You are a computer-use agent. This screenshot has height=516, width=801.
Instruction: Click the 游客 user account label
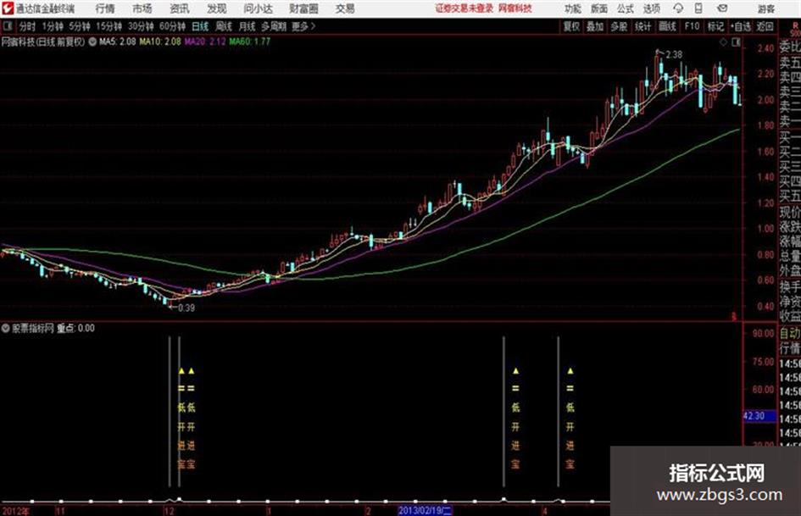(x=766, y=8)
